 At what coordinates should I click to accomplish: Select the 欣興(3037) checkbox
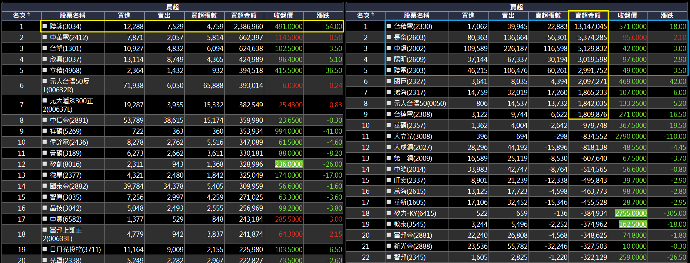tap(45, 59)
